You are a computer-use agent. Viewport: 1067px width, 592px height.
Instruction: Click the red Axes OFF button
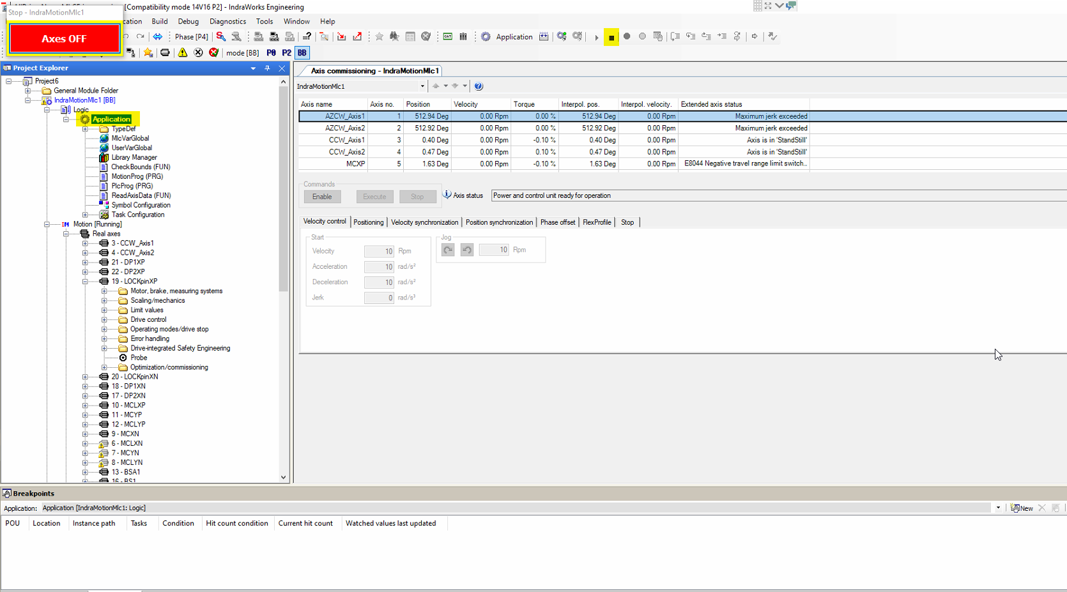pos(64,38)
